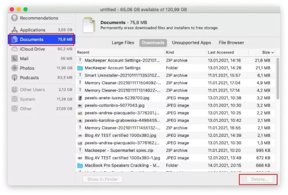Select Photos 11,96 GB in sidebar
The width and height of the screenshot is (288, 195).
click(x=41, y=68)
